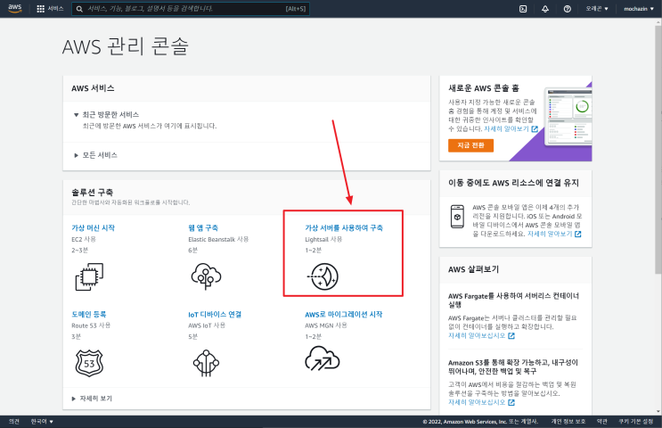Click the orange 지금 전환 button
662x428 pixels.
click(470, 145)
